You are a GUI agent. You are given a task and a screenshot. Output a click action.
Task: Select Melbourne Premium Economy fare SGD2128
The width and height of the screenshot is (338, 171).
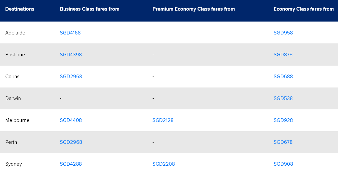click(163, 120)
